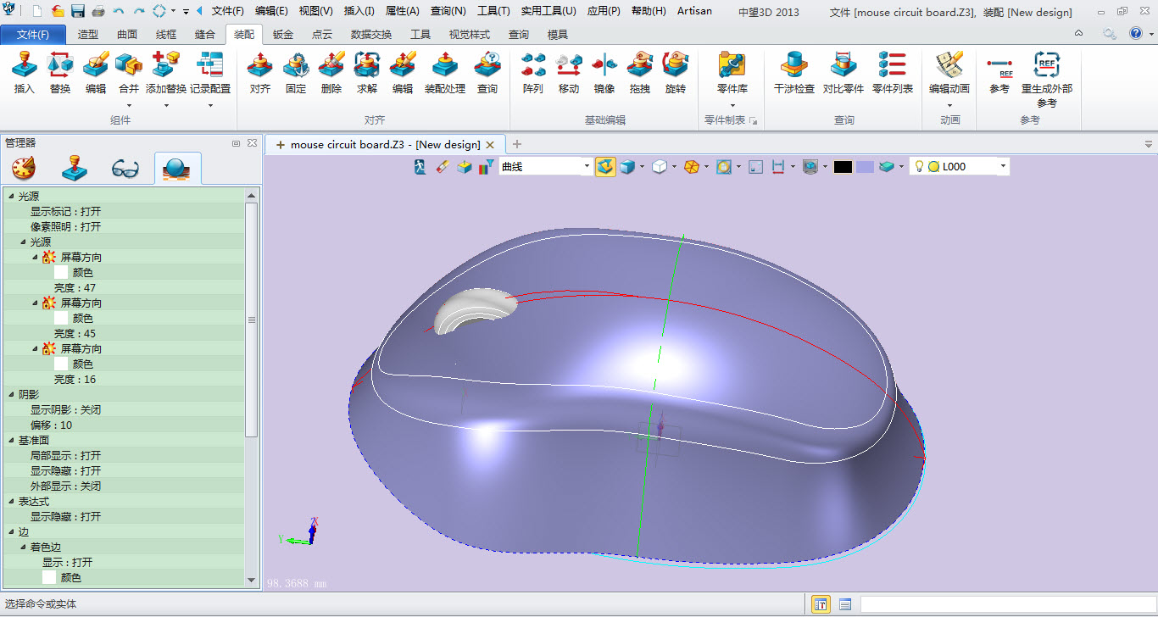
Task: Toggle light bulb next to L000 layer
Action: 918,167
